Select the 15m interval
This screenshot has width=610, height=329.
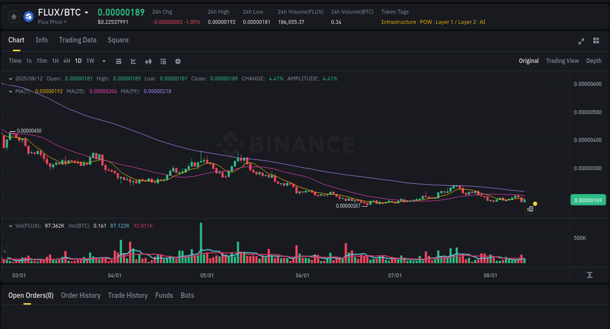point(41,61)
